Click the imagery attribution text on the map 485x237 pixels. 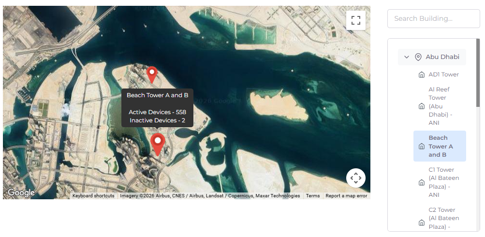pyautogui.click(x=210, y=196)
